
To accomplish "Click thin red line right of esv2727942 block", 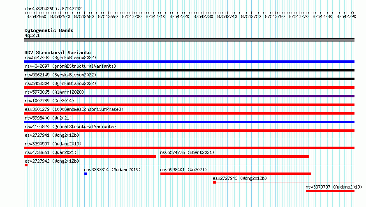I will click(x=191, y=165).
